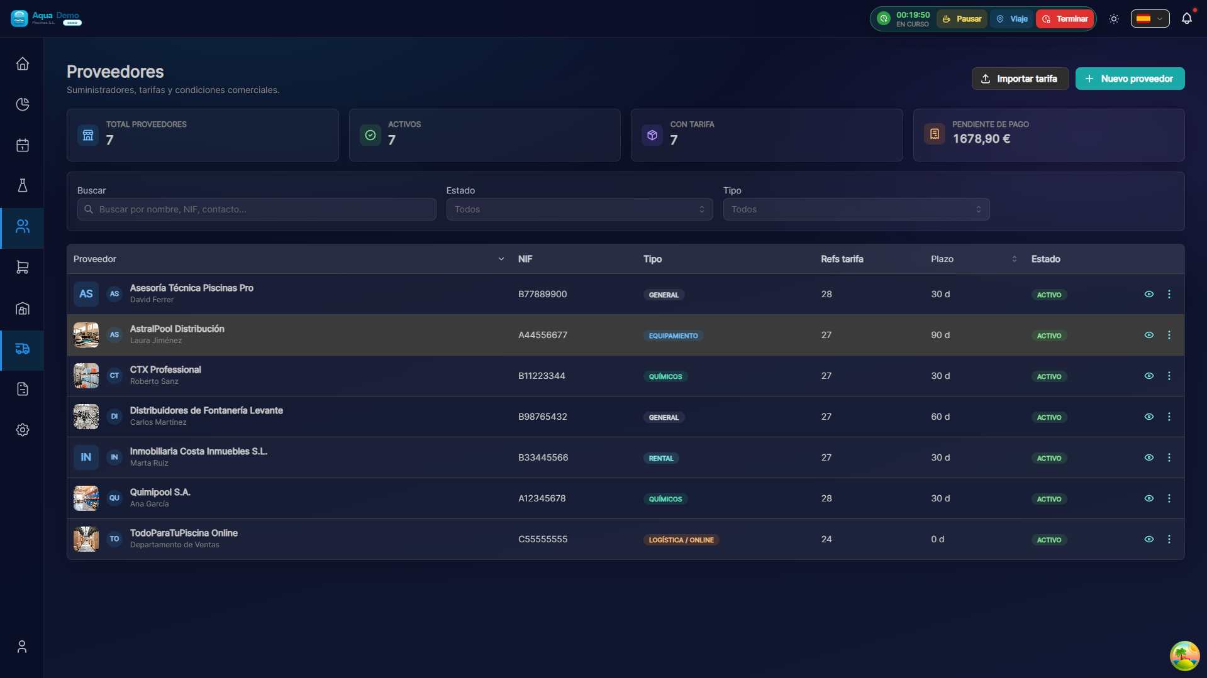The image size is (1207, 678).
Task: Click the Viaje button
Action: (x=1012, y=19)
